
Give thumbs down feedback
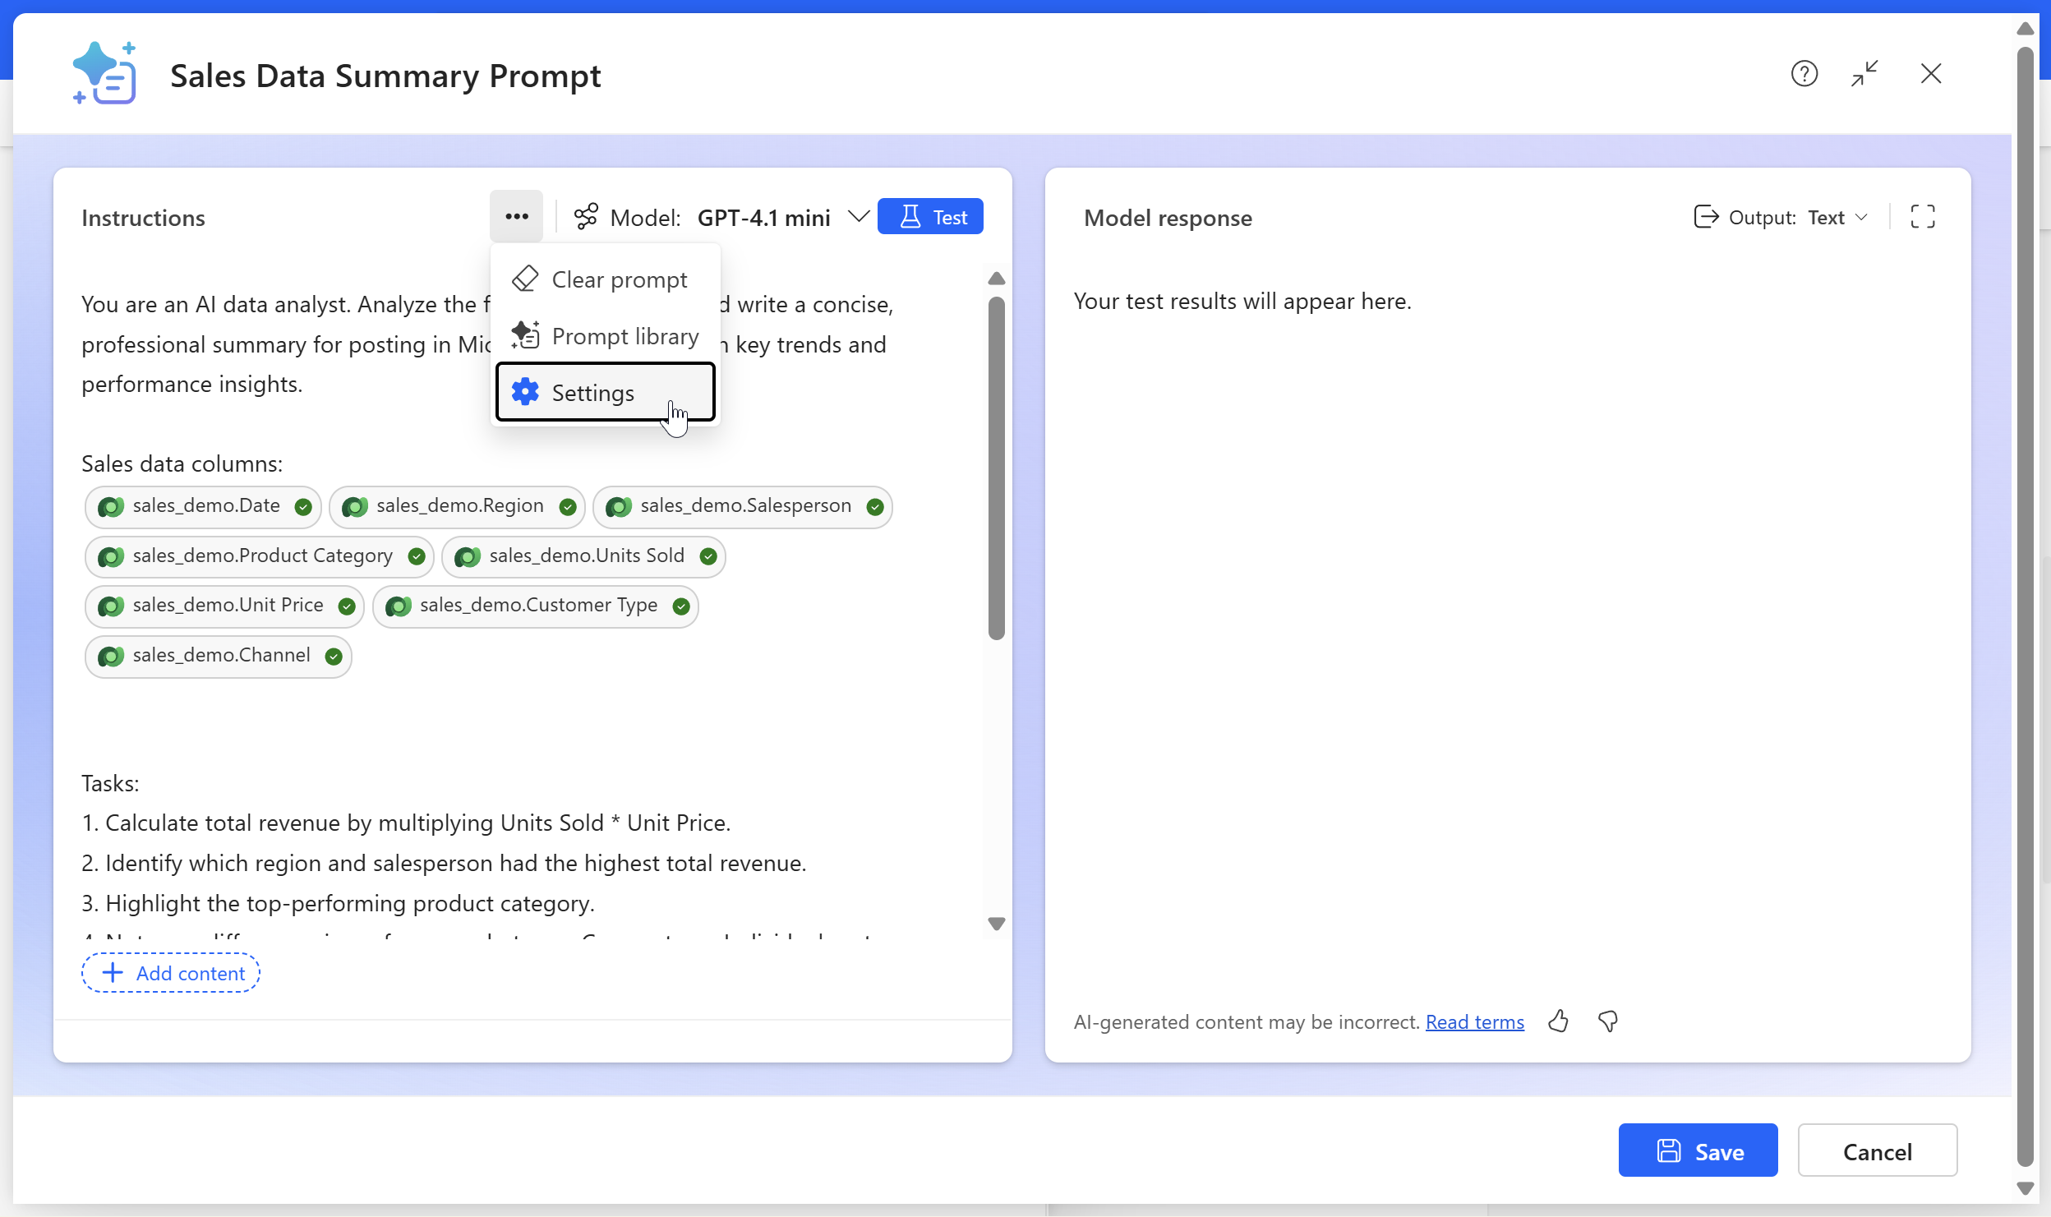(x=1607, y=1021)
